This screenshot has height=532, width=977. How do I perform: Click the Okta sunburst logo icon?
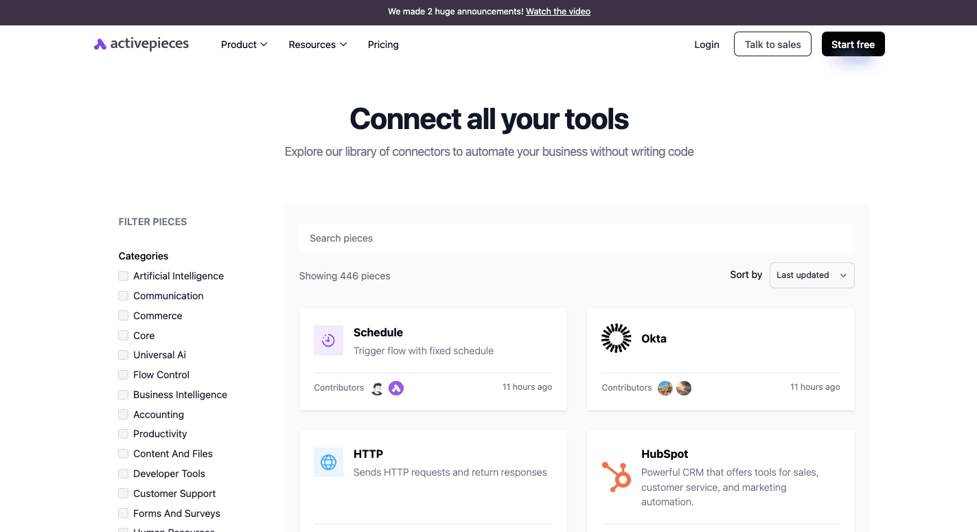click(x=616, y=338)
